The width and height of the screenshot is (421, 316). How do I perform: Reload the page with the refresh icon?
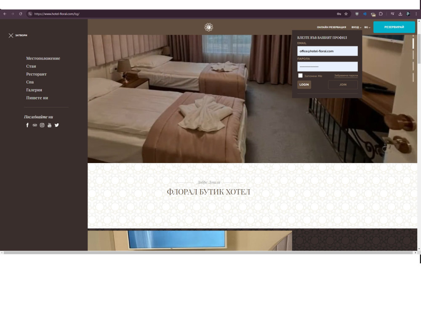[x=21, y=14]
